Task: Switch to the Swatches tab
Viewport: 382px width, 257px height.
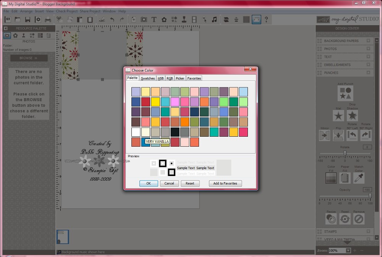Action: [x=147, y=78]
